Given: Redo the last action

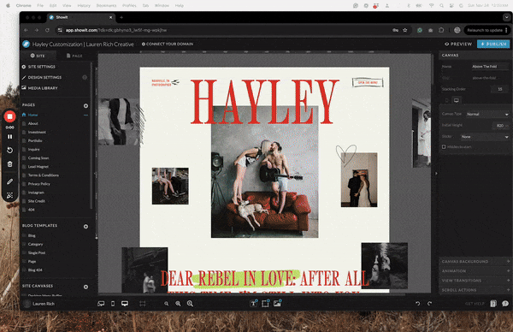Looking at the screenshot, I should pyautogui.click(x=429, y=304).
